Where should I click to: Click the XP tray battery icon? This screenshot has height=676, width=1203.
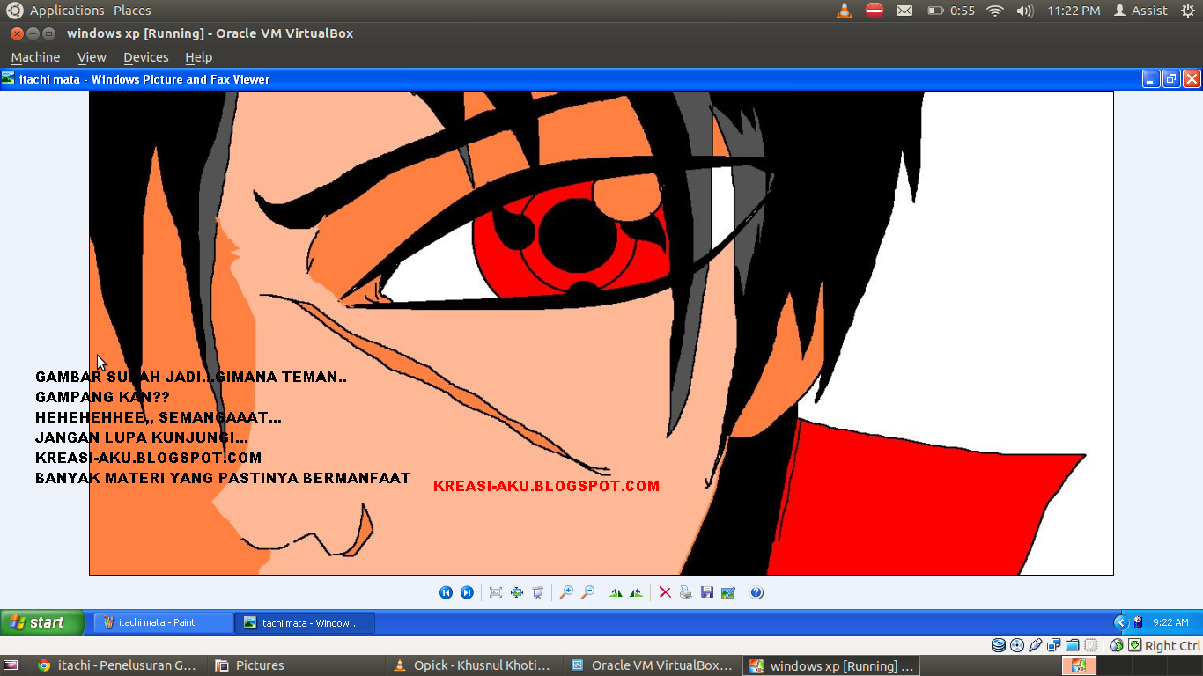click(1138, 622)
